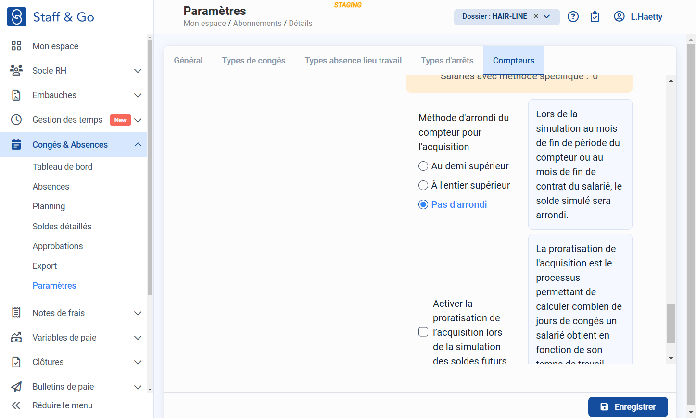The height and width of the screenshot is (418, 696).
Task: Select the Au demi supérieur radio option
Action: pos(423,166)
